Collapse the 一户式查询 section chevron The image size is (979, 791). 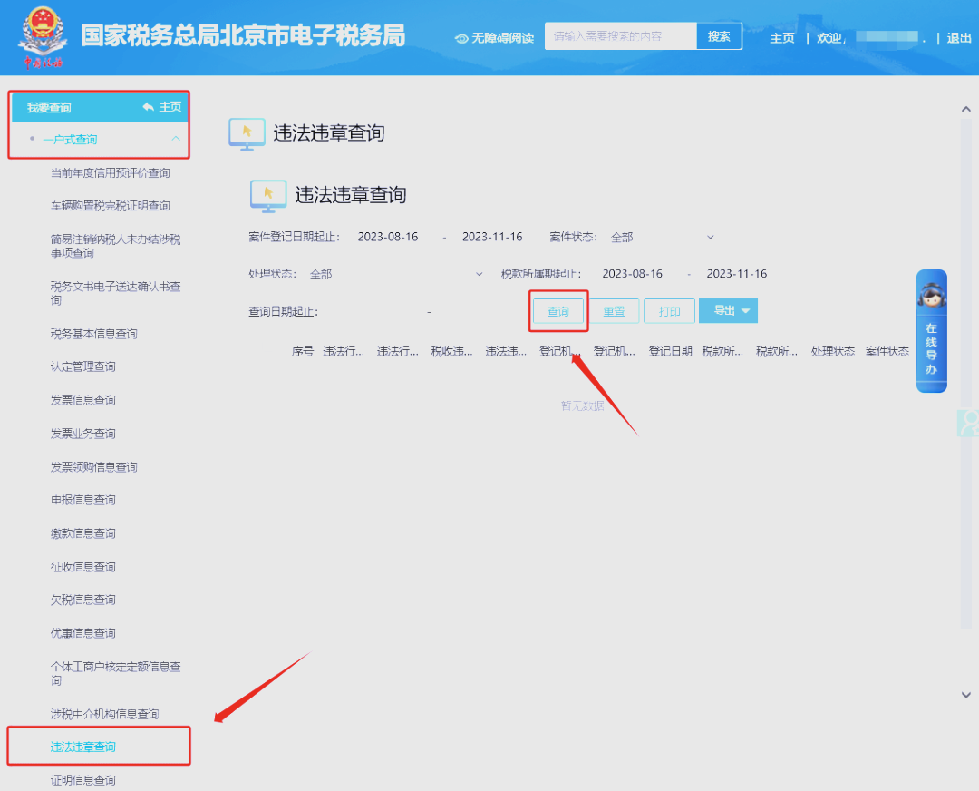[176, 139]
